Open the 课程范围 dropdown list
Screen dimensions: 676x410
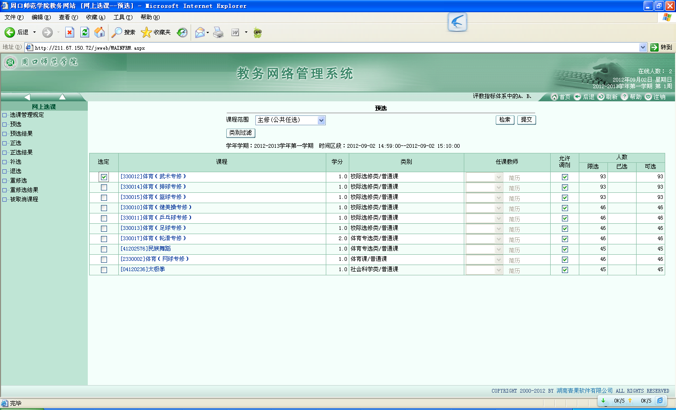[x=321, y=121]
